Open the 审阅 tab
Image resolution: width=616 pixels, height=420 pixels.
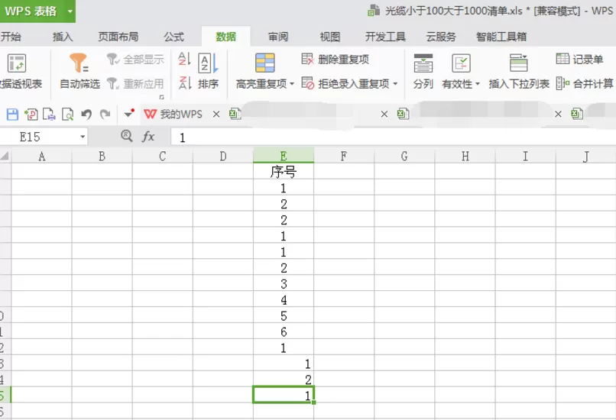coord(278,37)
